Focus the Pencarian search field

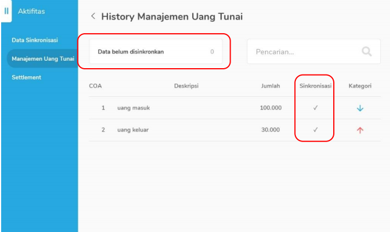[304, 52]
